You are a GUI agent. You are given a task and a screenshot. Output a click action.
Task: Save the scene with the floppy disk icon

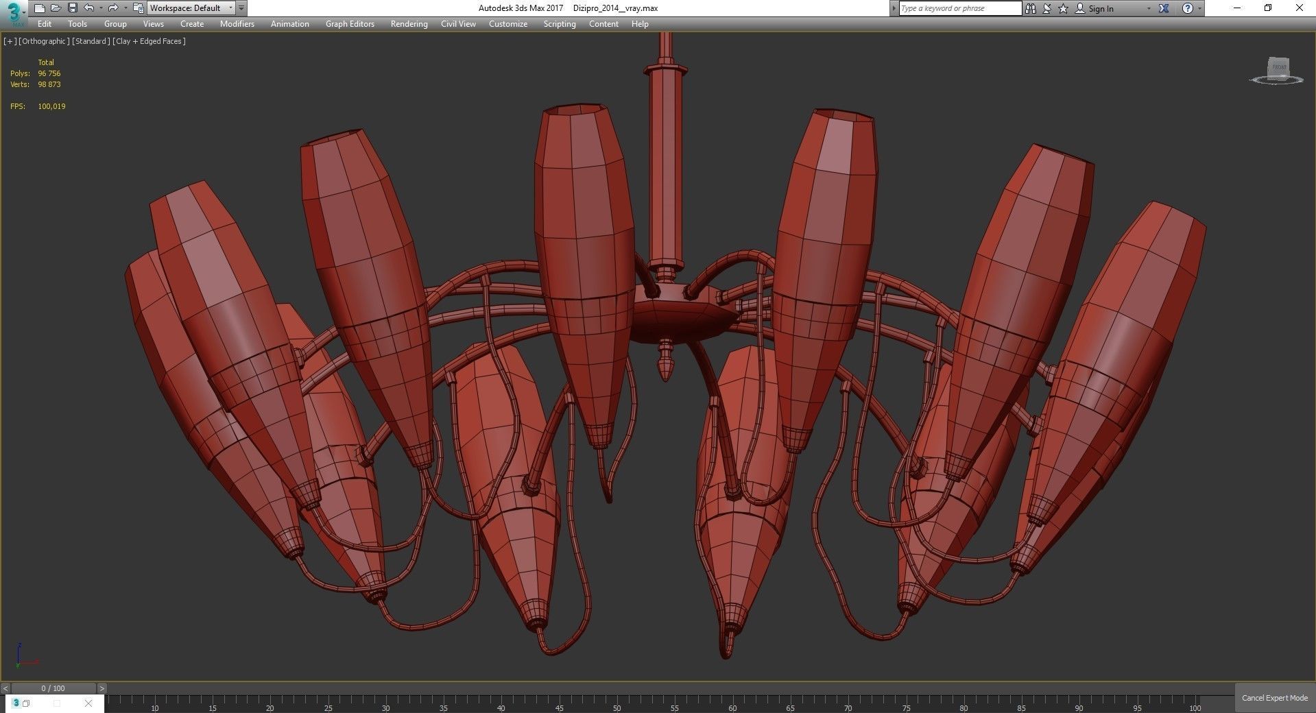(72, 8)
